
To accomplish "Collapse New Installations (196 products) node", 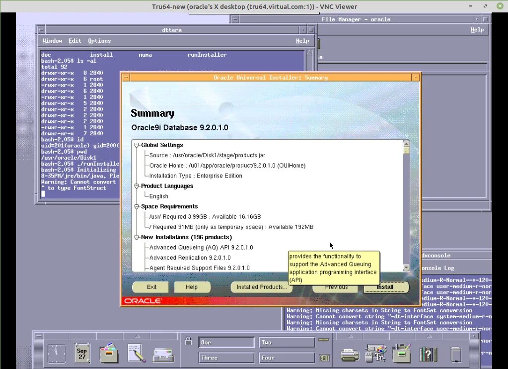I will [x=137, y=237].
